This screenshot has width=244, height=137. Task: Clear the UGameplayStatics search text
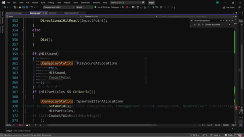point(221,21)
